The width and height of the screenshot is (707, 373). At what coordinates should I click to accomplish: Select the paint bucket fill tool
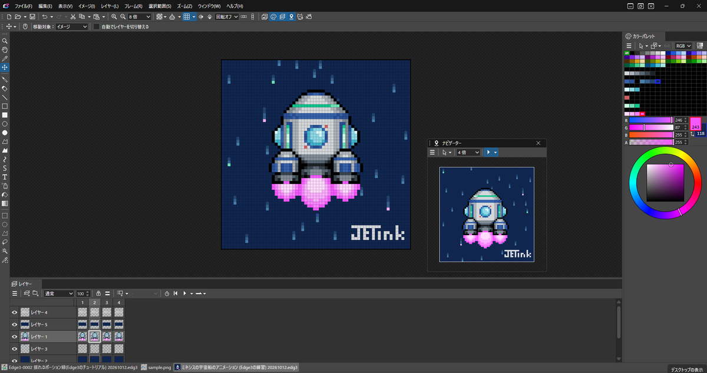(x=5, y=194)
